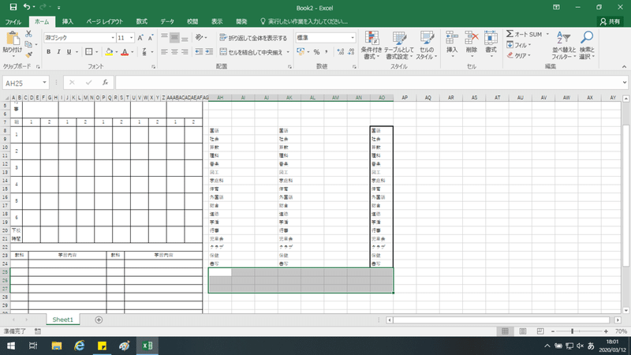The width and height of the screenshot is (631, 355).
Task: Toggle Top Align vertical alignment
Action: (164, 37)
